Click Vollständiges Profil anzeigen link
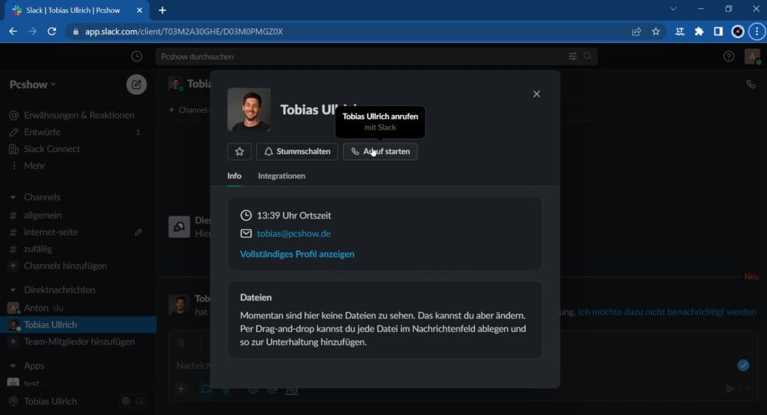This screenshot has height=415, width=767. 297,254
